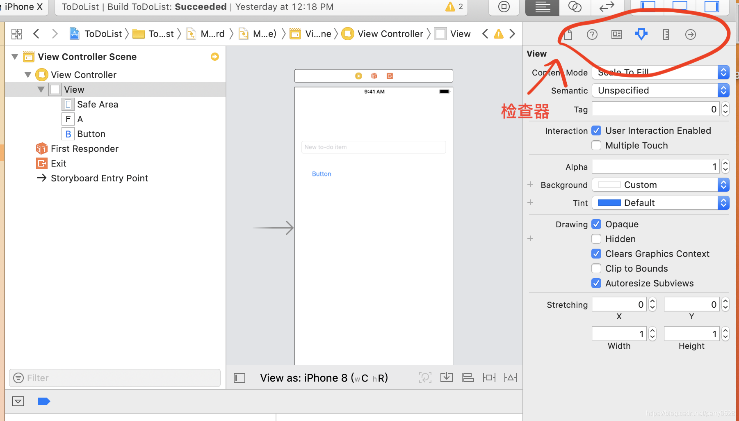Screen dimensions: 739x421
Task: Open Resolve Auto Layout Issues menu
Action: (x=511, y=378)
